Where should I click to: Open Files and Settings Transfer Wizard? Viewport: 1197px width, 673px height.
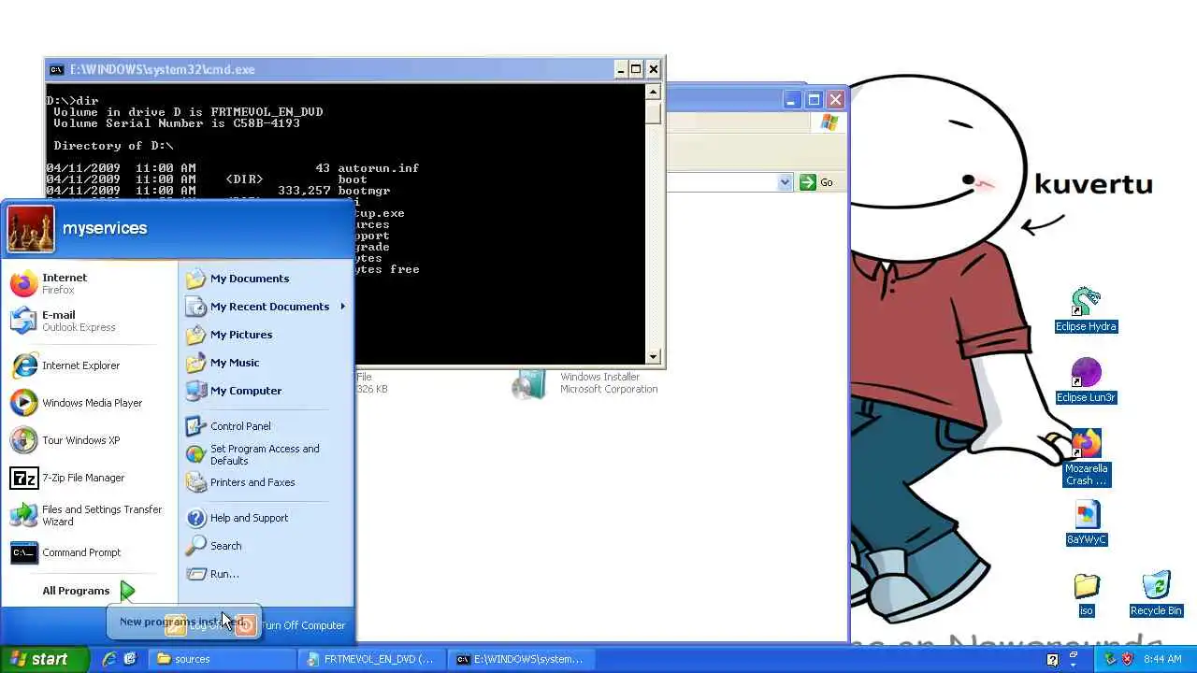click(89, 515)
